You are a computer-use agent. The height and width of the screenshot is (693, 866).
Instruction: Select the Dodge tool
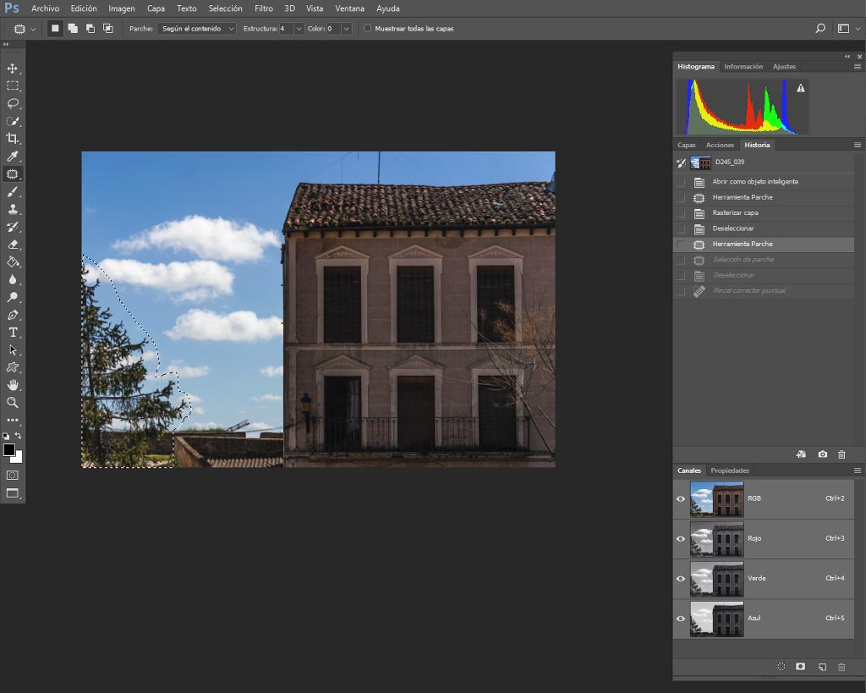tap(12, 297)
